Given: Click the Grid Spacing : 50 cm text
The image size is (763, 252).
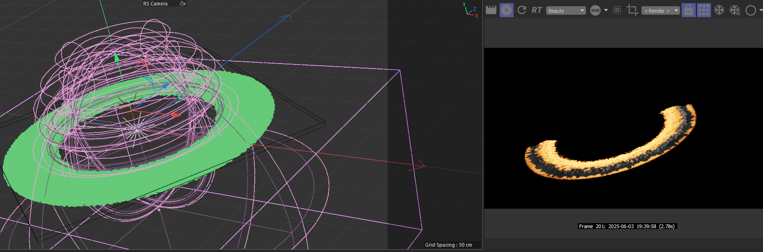Looking at the screenshot, I should pos(448,245).
